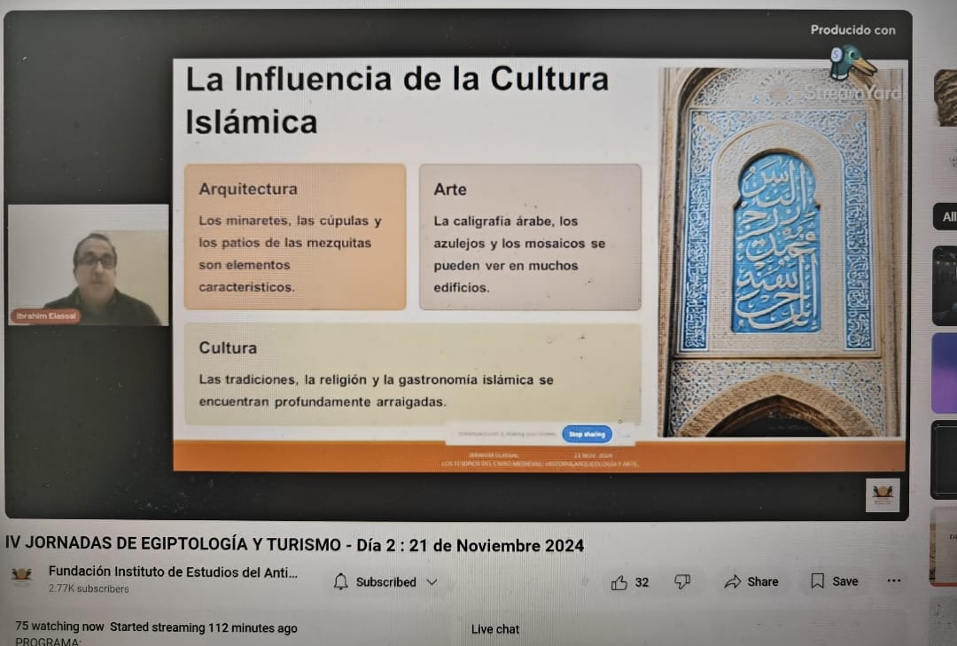Open the Share dialog
957x646 pixels.
click(x=751, y=582)
